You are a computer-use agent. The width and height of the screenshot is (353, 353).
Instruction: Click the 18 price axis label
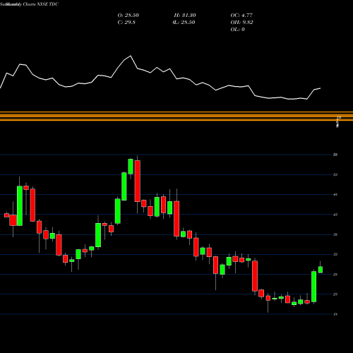pos(335,314)
